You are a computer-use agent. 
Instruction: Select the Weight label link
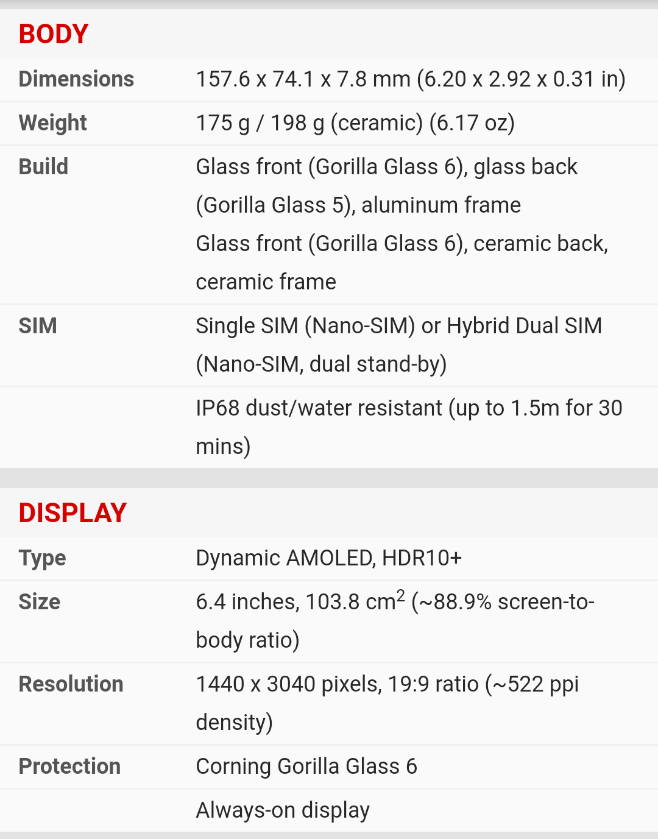pyautogui.click(x=53, y=123)
